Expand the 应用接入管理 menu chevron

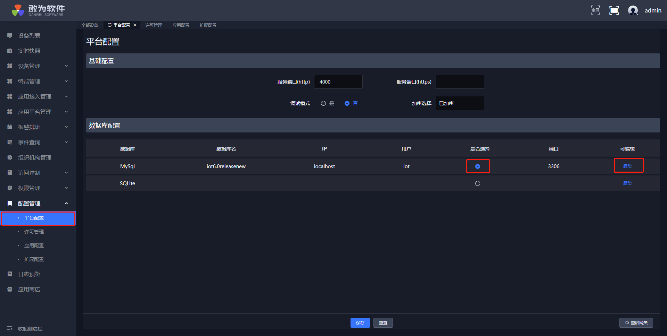pos(66,97)
